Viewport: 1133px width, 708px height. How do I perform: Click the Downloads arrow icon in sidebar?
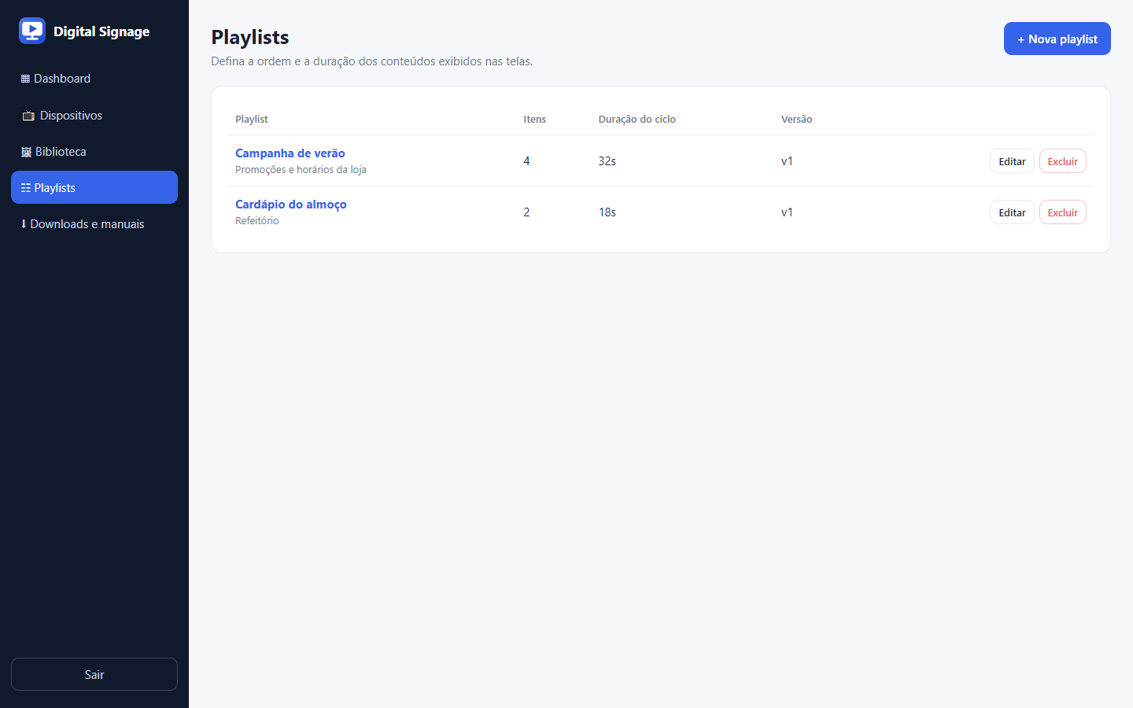24,224
